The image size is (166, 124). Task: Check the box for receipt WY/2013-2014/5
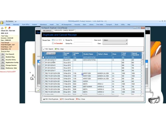point(43,65)
